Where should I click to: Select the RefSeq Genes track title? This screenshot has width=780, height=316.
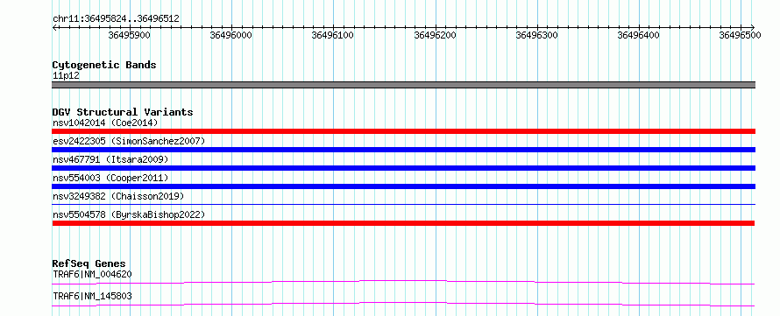[x=89, y=263]
